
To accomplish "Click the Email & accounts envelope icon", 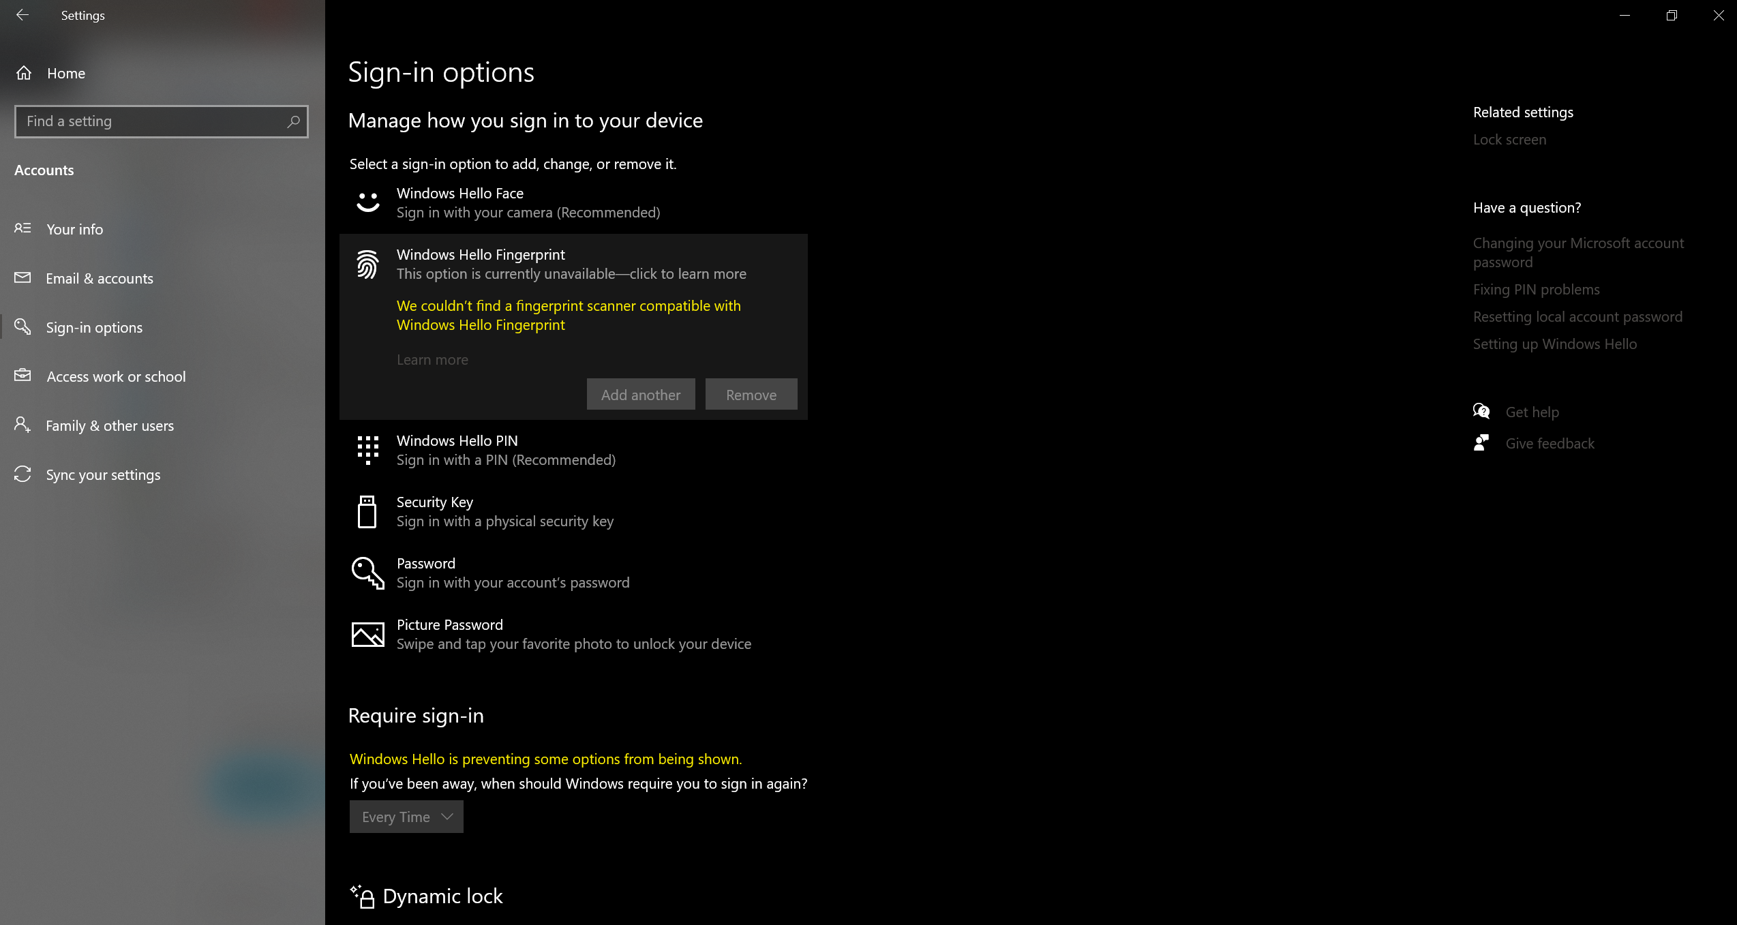I will (22, 277).
